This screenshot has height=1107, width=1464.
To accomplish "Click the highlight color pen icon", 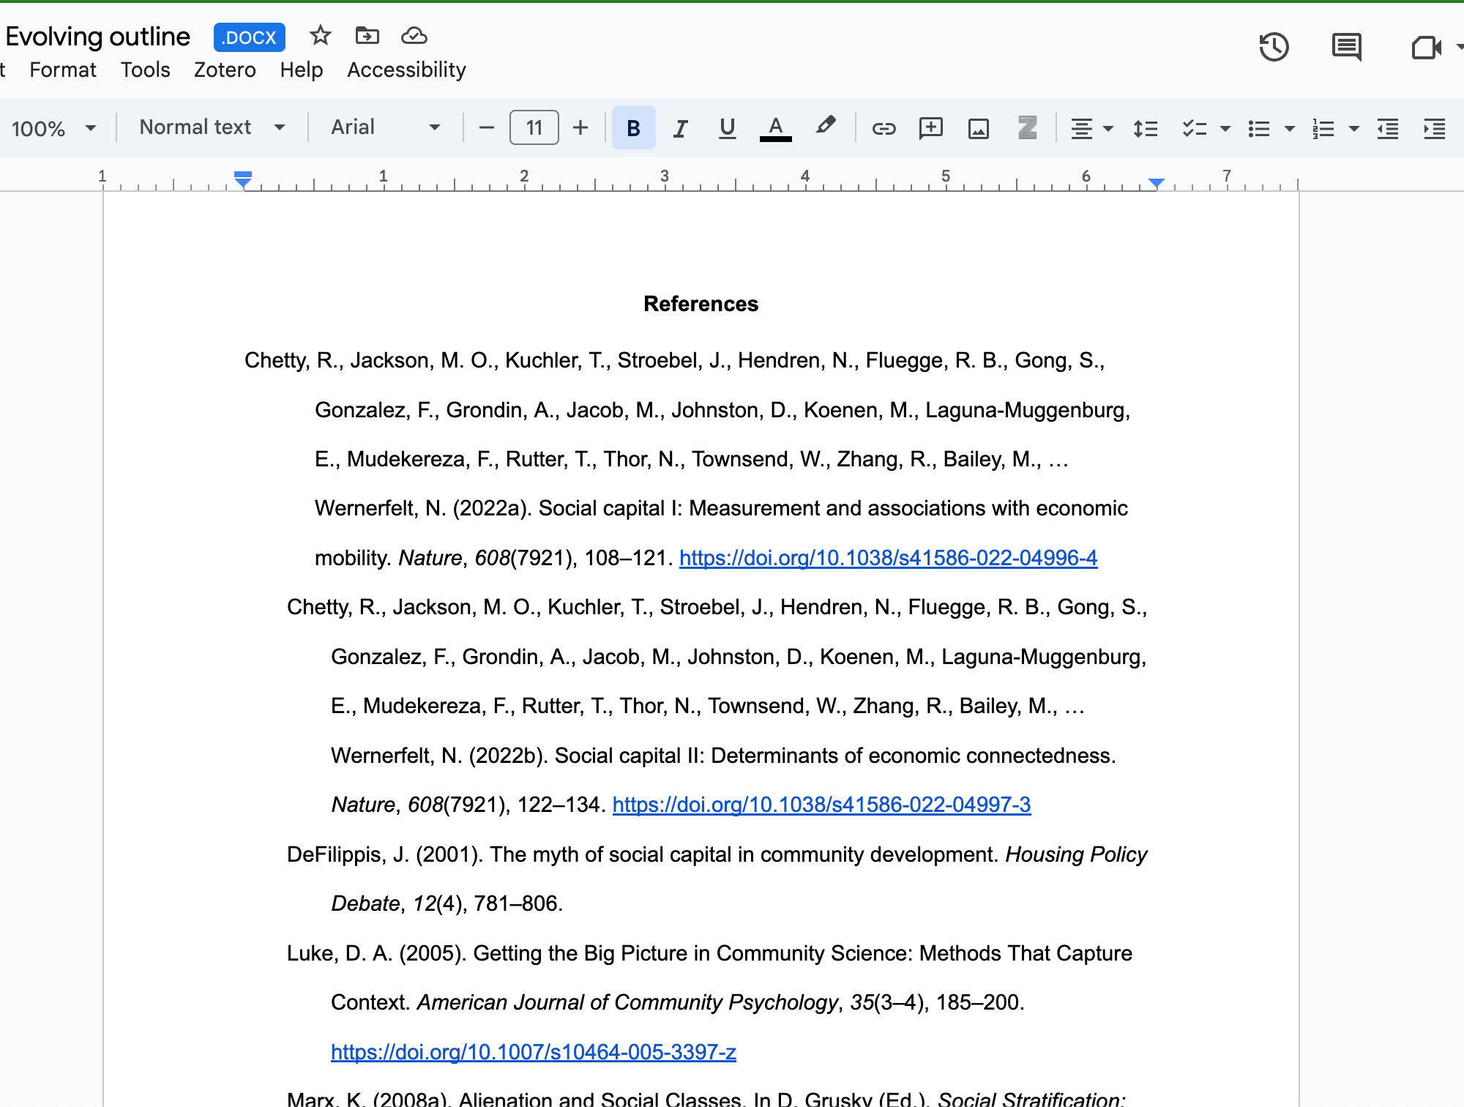I will [825, 127].
